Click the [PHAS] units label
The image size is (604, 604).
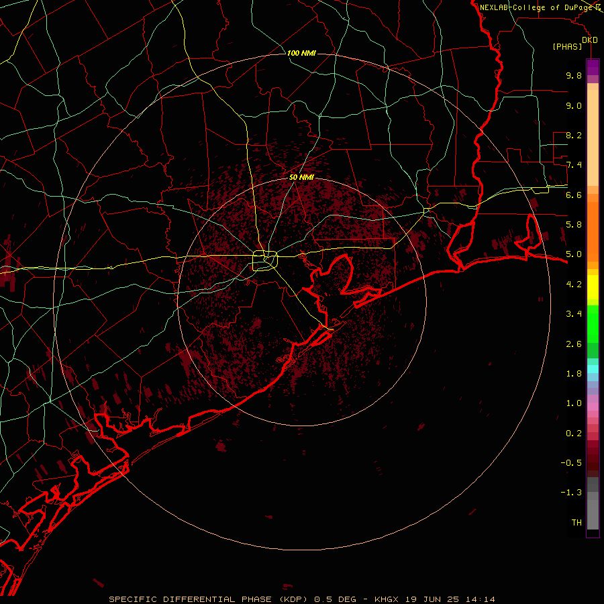pos(567,47)
